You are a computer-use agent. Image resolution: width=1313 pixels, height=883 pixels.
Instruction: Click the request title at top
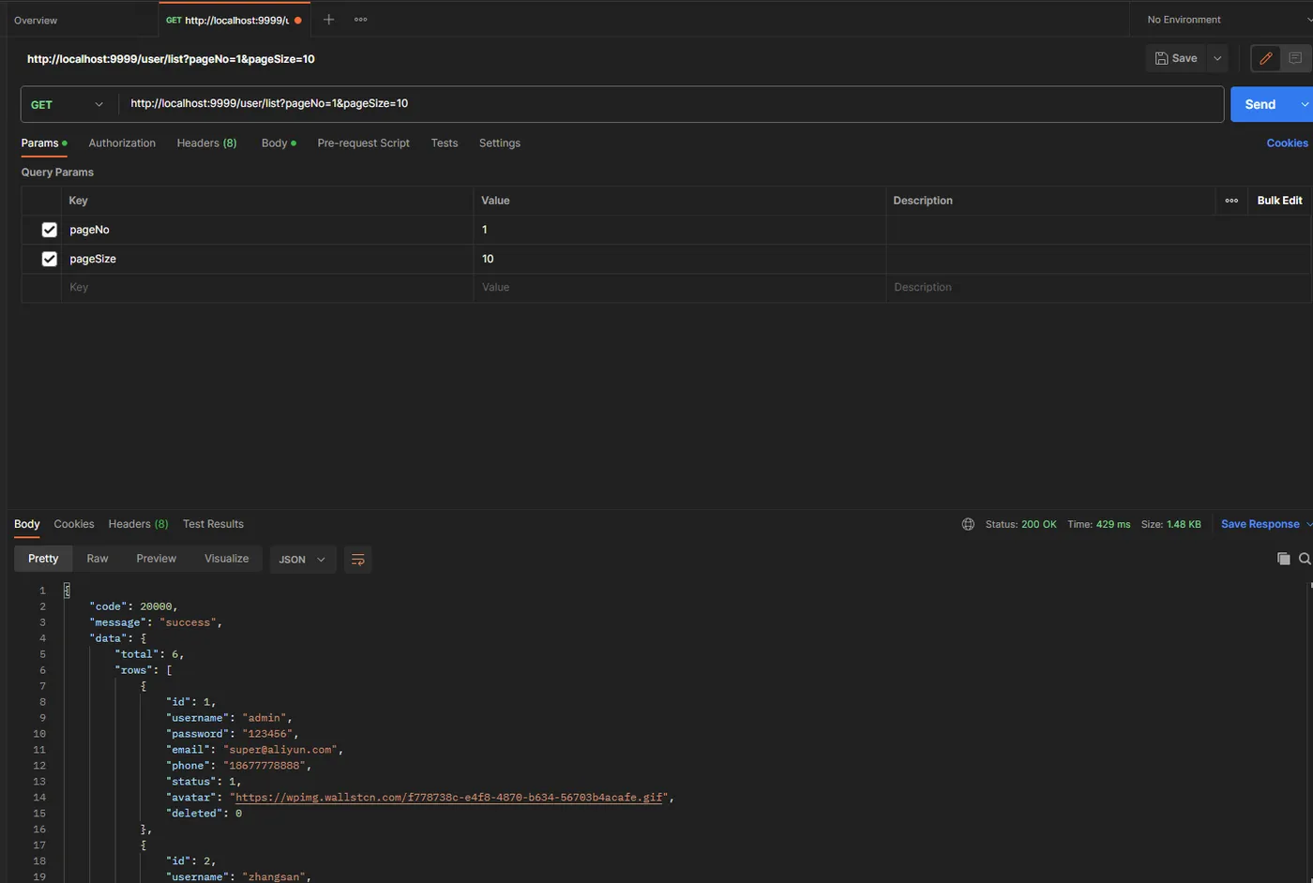(x=171, y=59)
